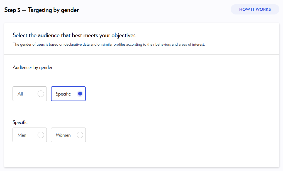
Task: Click the declarative data description text
Action: click(x=109, y=44)
